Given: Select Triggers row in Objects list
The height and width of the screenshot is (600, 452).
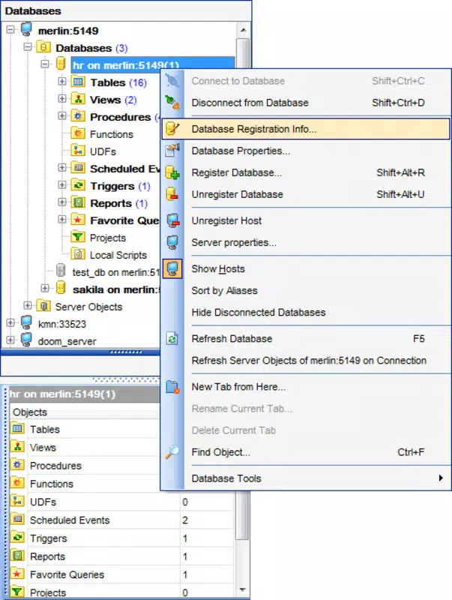Looking at the screenshot, I should pyautogui.click(x=121, y=538).
